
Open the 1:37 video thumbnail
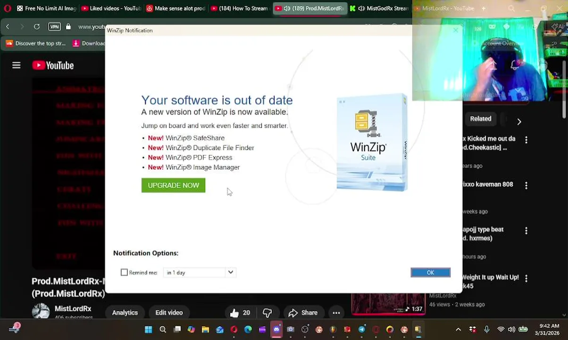[388, 305]
